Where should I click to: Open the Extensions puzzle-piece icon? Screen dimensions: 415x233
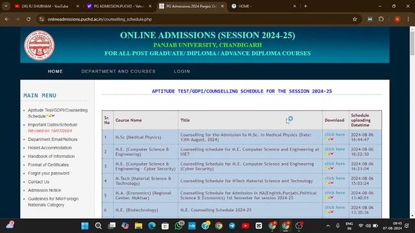[x=381, y=19]
